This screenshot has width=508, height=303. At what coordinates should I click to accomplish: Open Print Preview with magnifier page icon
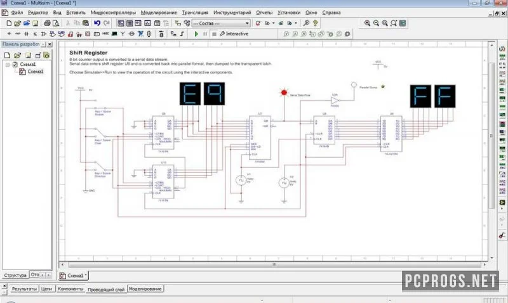56,23
